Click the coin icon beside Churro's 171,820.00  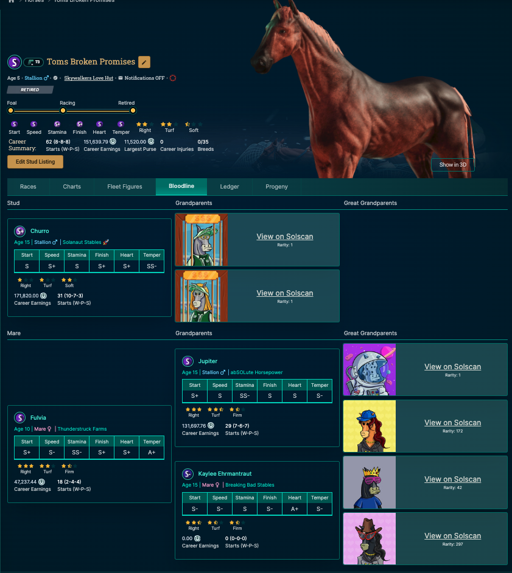click(x=43, y=296)
